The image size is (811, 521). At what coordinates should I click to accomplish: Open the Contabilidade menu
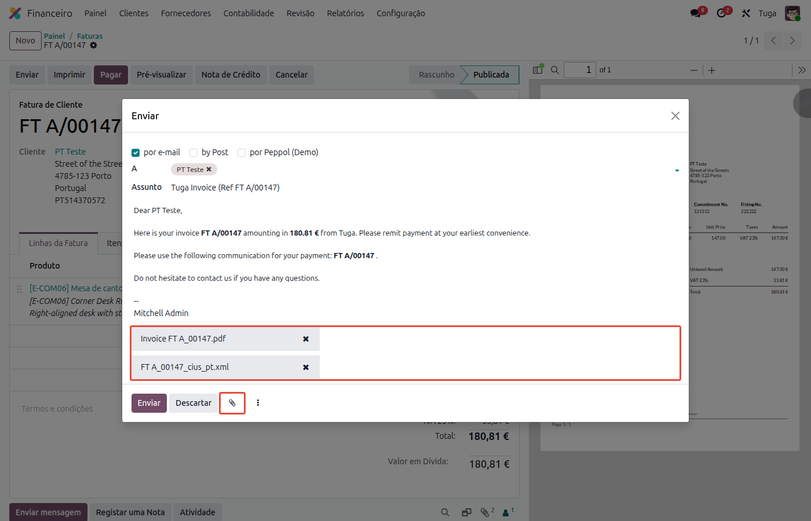(249, 13)
